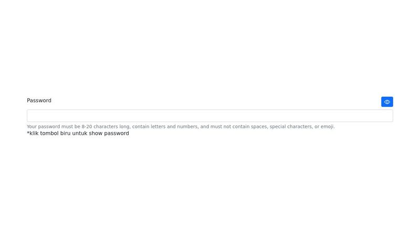
Task: Click the 'must not contain spaces' hint text
Action: 239,126
